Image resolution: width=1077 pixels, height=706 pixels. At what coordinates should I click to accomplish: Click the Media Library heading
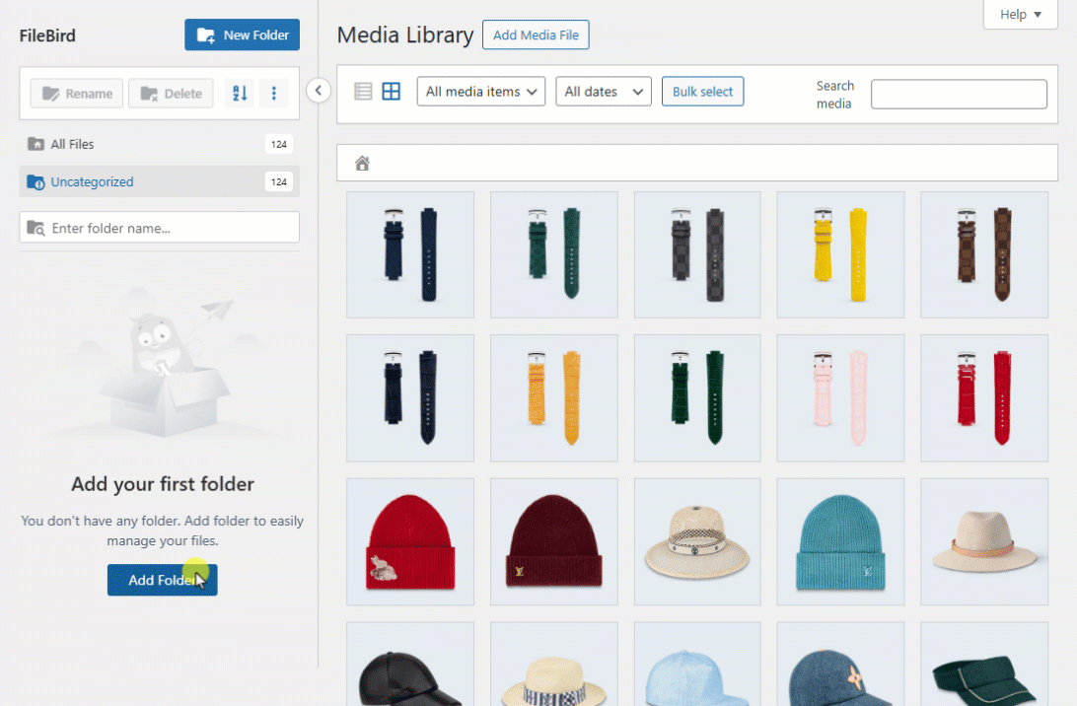(405, 35)
